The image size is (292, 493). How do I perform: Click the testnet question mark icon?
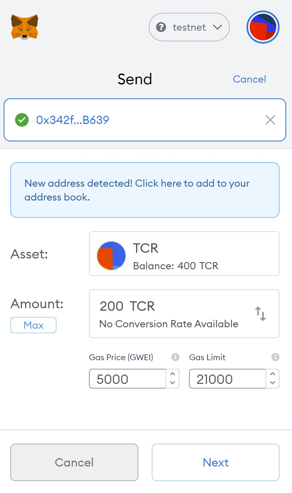(161, 27)
